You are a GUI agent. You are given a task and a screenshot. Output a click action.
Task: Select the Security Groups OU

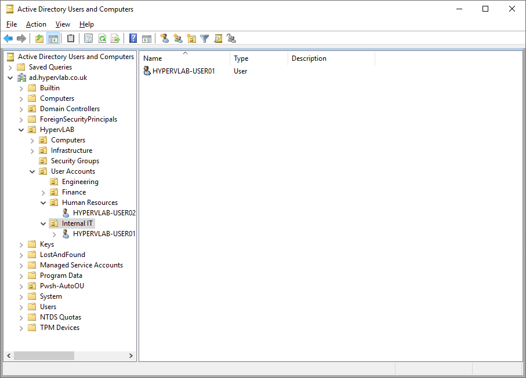pos(75,161)
